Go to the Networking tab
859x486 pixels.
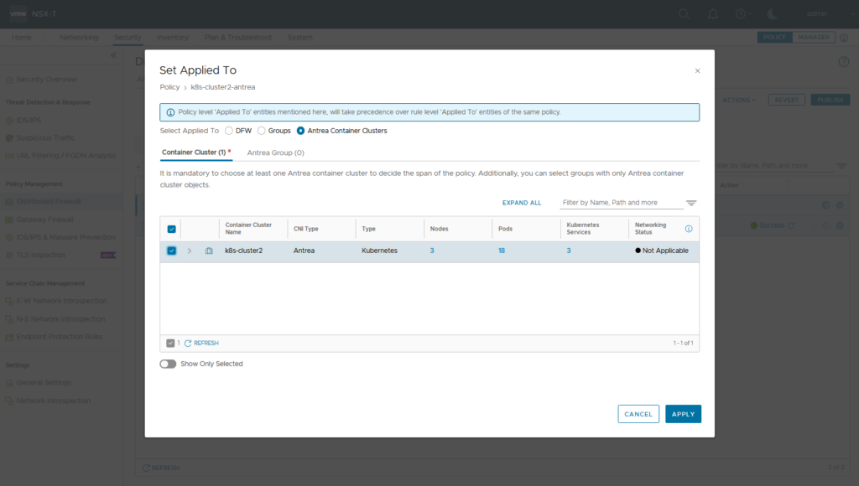[79, 37]
